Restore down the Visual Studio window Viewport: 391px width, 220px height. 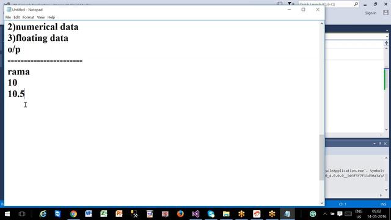click(x=375, y=4)
